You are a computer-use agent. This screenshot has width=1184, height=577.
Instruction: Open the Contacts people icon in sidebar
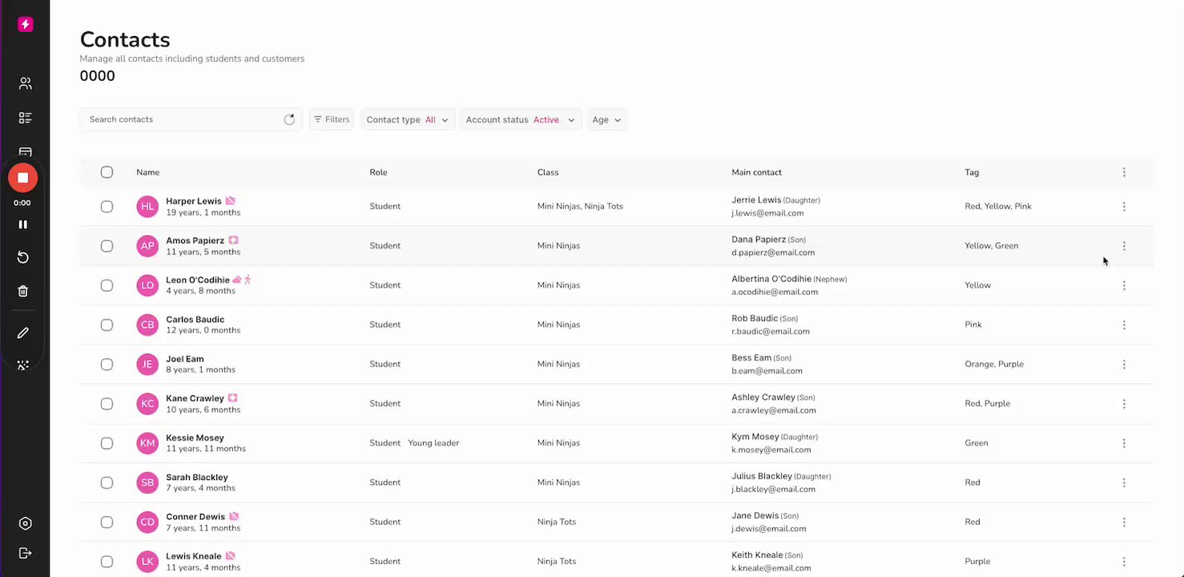(x=25, y=83)
